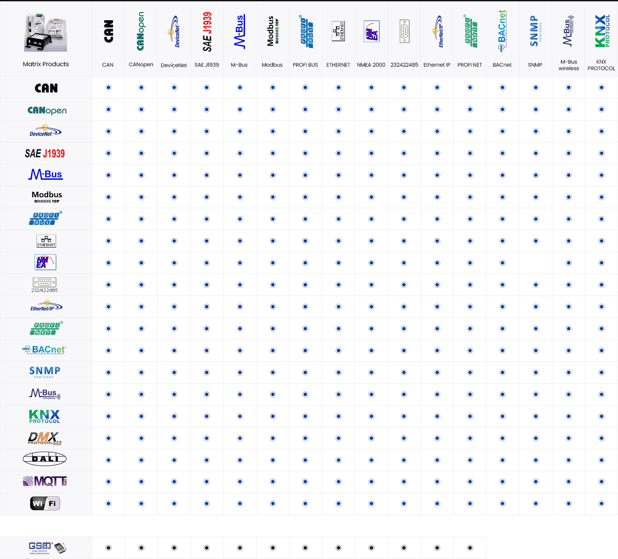Select the M-Bus row logo

[x=46, y=174]
